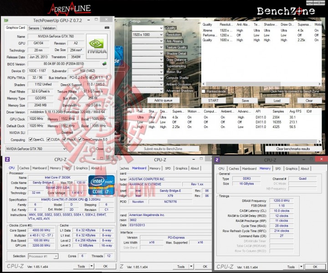
Task: Click the Avg FPS column header
Action: (x=295, y=111)
